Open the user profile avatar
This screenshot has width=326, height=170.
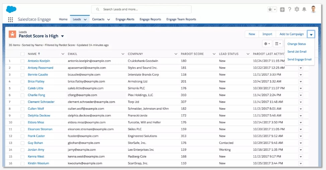click(314, 9)
